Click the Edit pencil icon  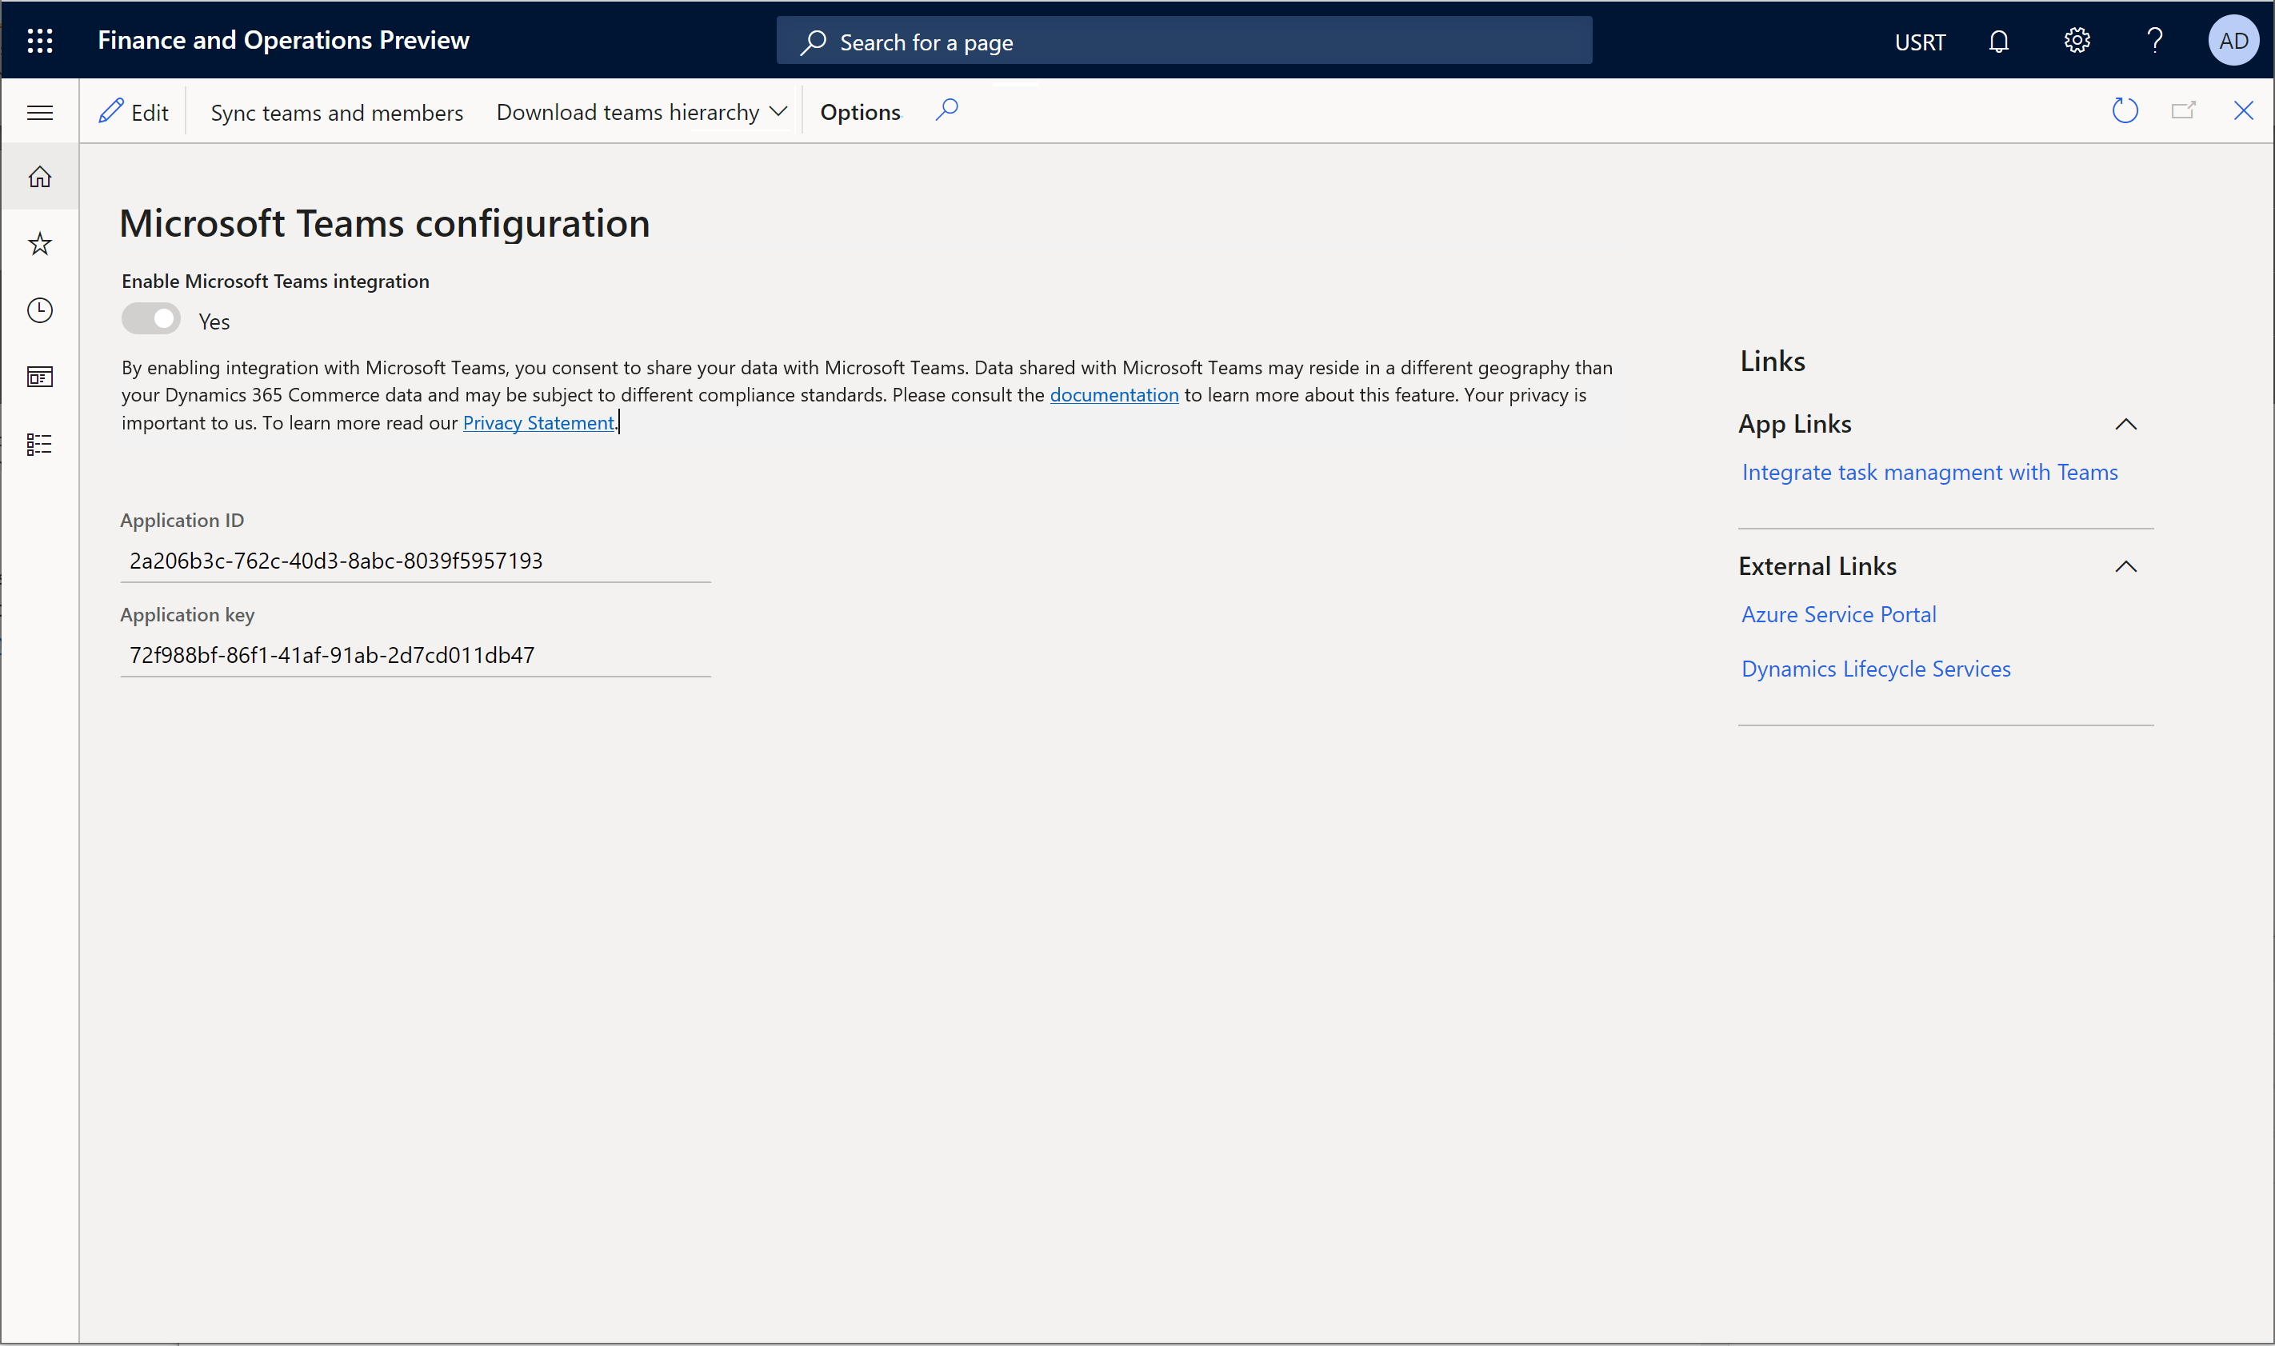click(110, 110)
